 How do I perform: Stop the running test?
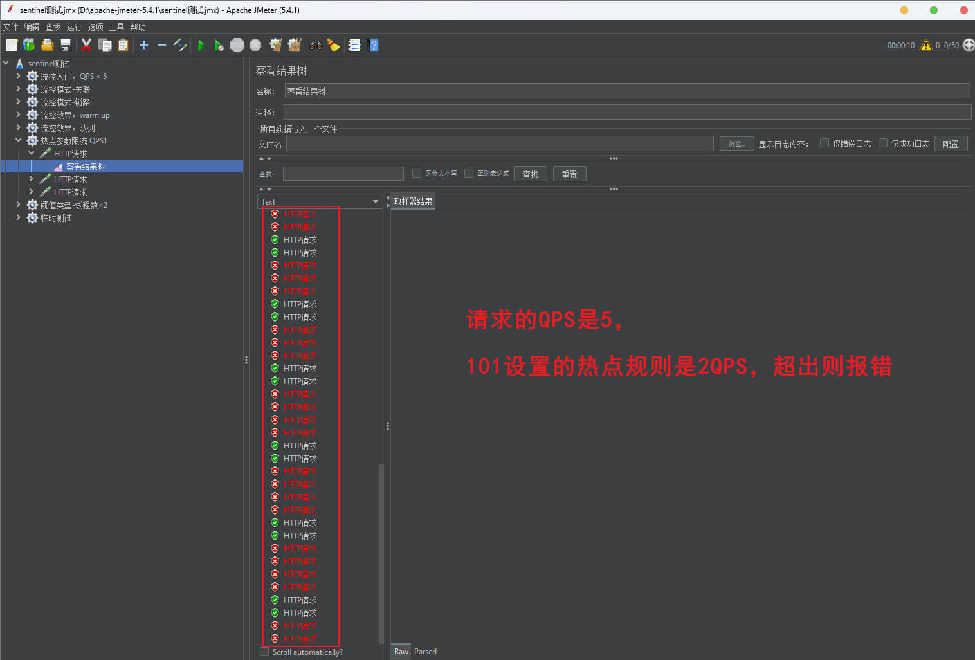pos(237,45)
